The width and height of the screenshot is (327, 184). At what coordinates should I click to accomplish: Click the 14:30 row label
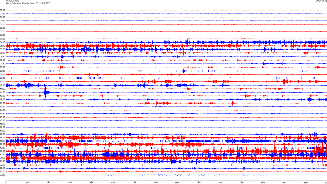(2, 114)
